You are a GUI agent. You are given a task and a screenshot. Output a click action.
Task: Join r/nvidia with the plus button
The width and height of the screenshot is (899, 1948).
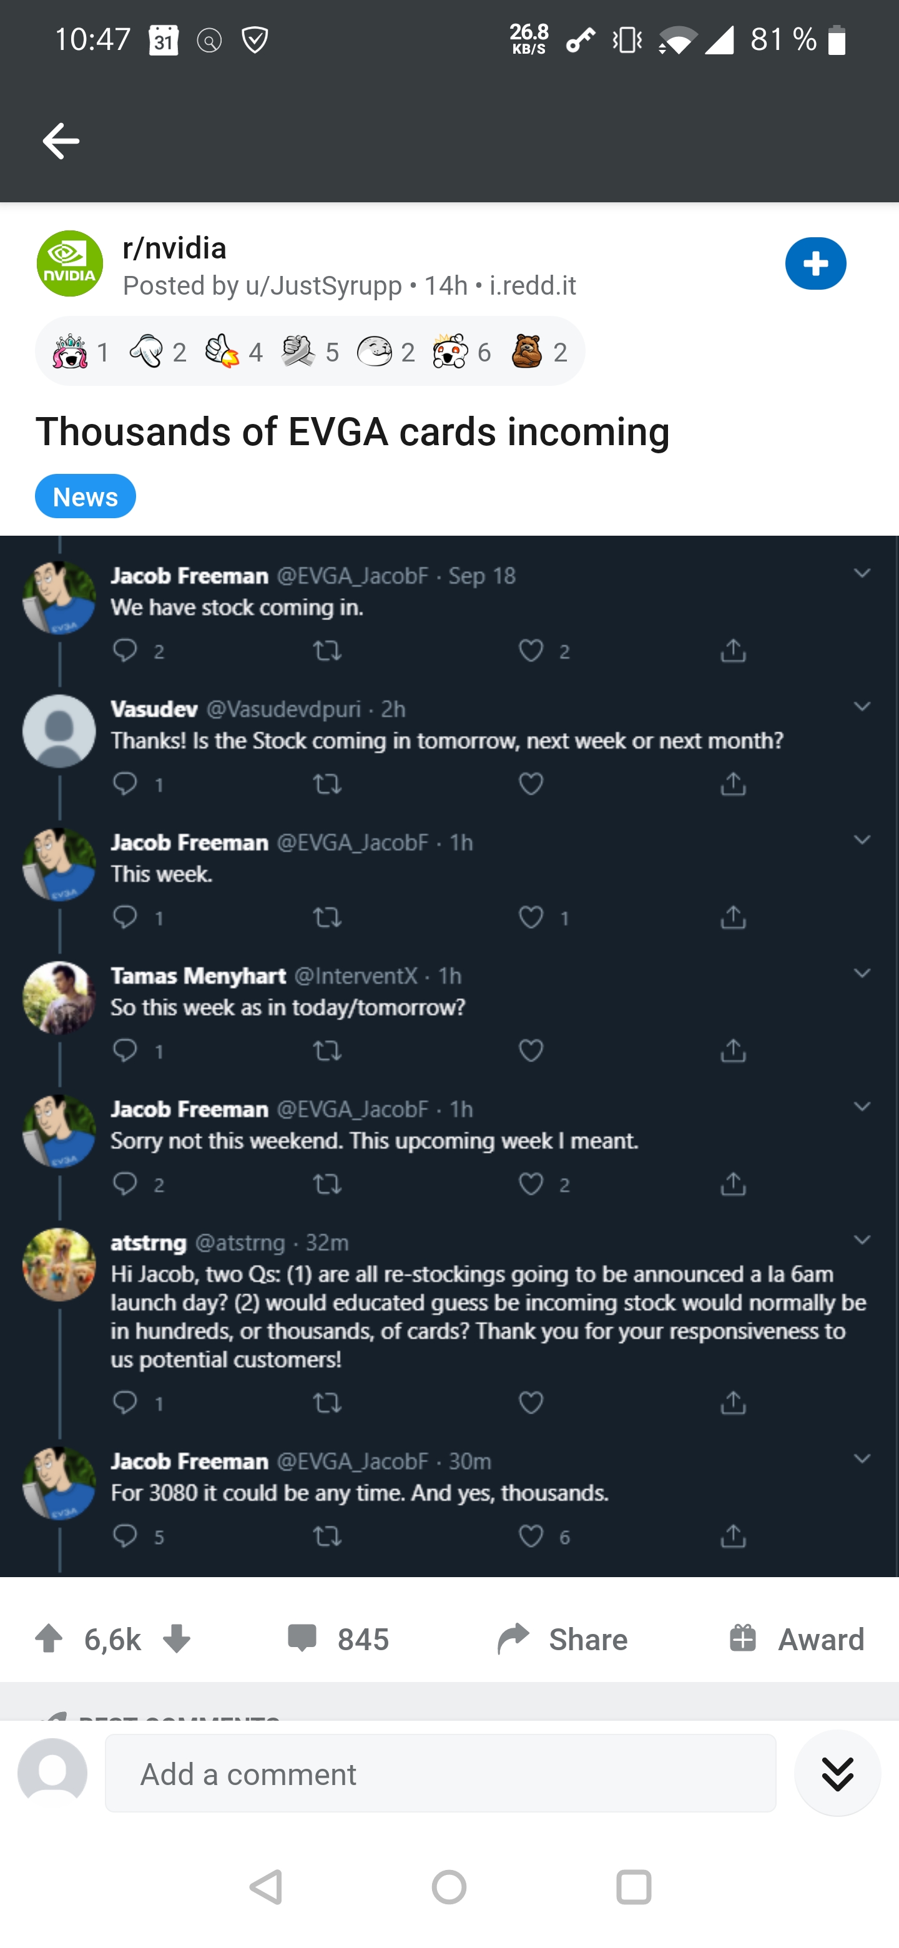[815, 264]
